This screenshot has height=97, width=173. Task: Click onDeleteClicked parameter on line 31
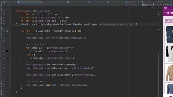point(44,21)
